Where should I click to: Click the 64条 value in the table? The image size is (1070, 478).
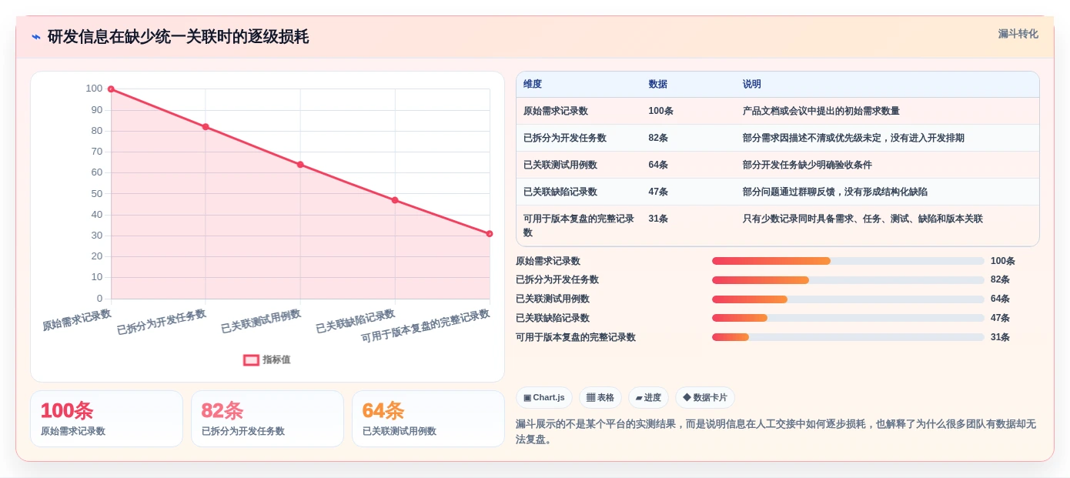click(659, 165)
